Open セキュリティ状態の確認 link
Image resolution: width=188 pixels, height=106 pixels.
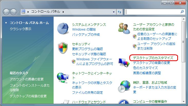click(x=89, y=54)
